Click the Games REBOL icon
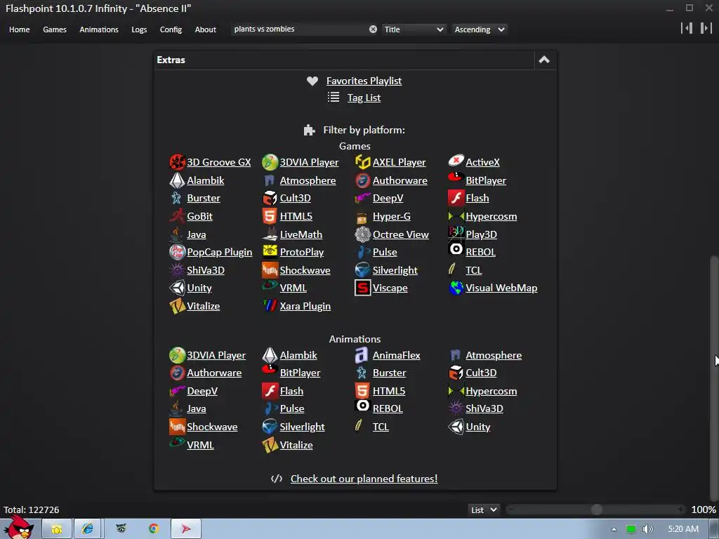 456,249
